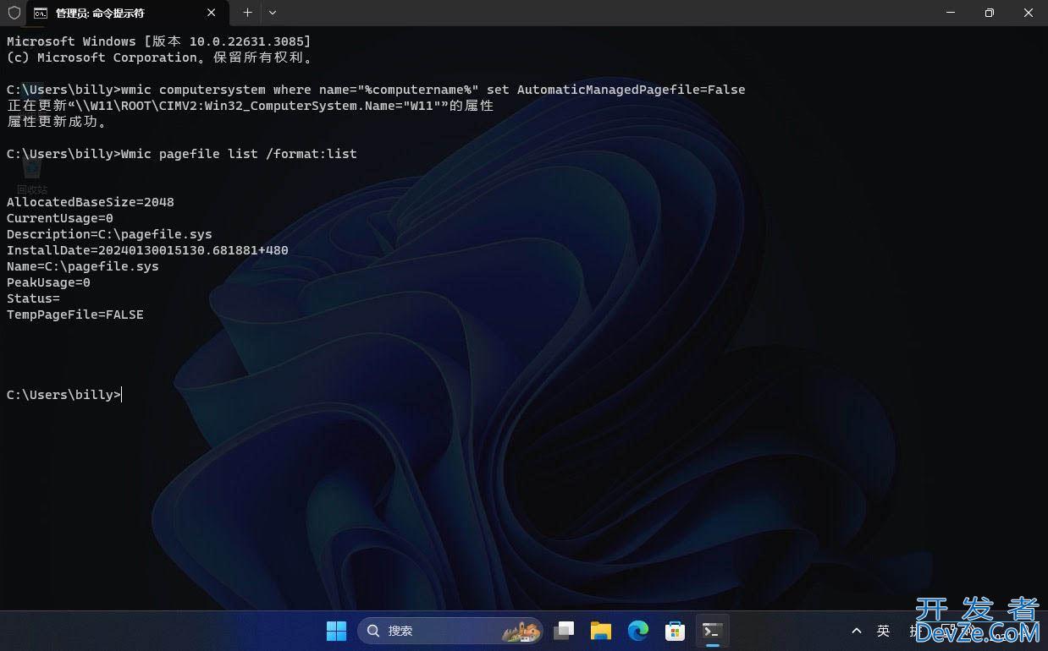Launch Microsoft Edge from taskbar
Viewport: 1048px width, 651px height.
click(638, 631)
